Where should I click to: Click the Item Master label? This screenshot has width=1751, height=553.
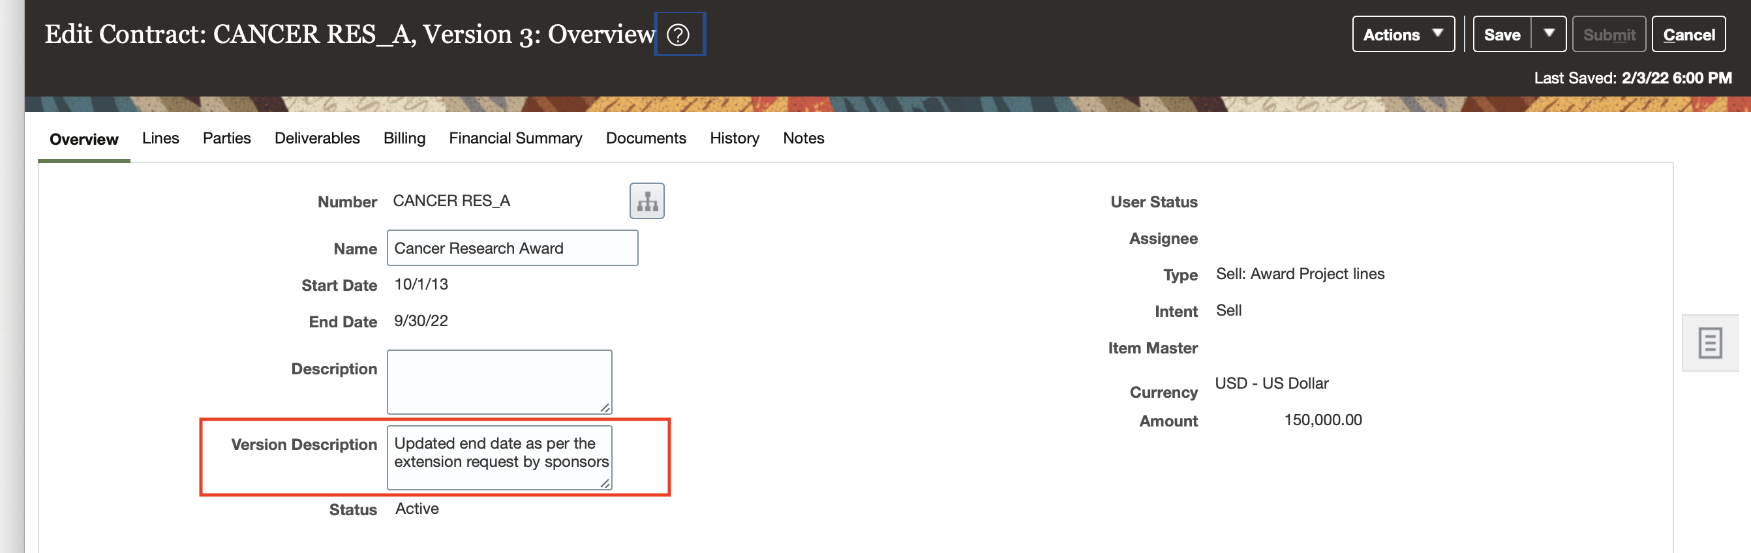pyautogui.click(x=1153, y=348)
